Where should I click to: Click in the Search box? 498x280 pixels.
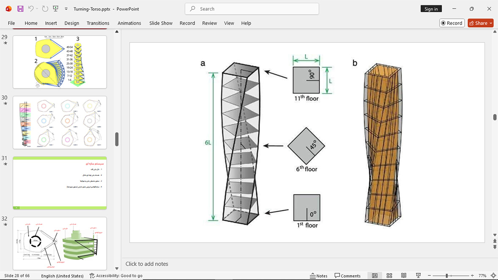point(252,9)
